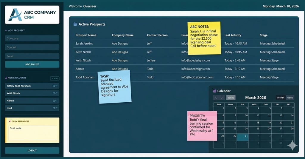Click the Daily Reminders pin icon
This screenshot has height=159, width=305.
(10, 121)
